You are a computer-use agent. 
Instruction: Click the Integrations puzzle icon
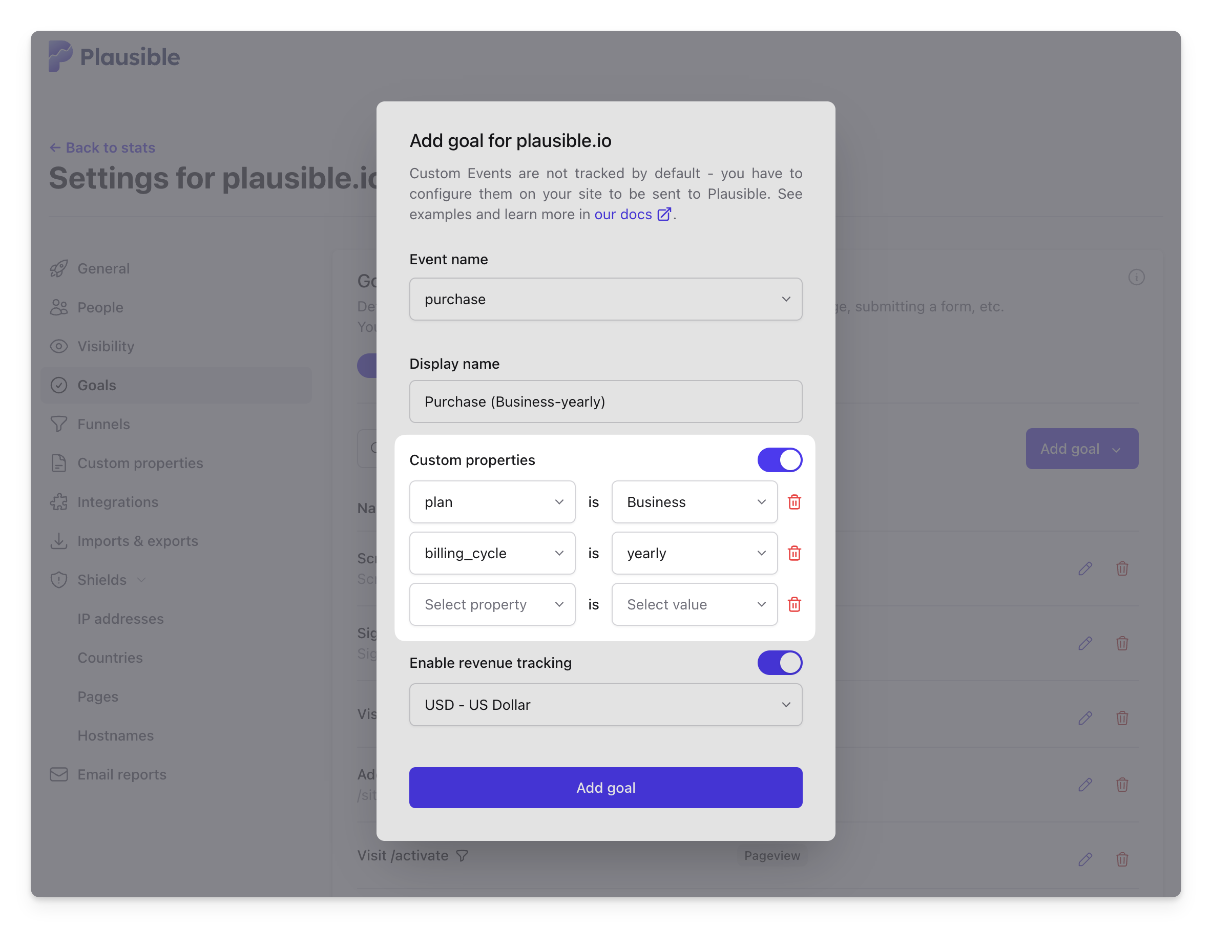pyautogui.click(x=58, y=501)
